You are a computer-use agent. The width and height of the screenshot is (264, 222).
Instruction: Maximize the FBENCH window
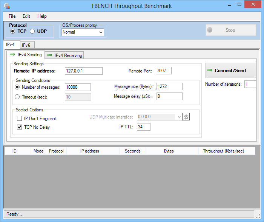pyautogui.click(x=239, y=5)
